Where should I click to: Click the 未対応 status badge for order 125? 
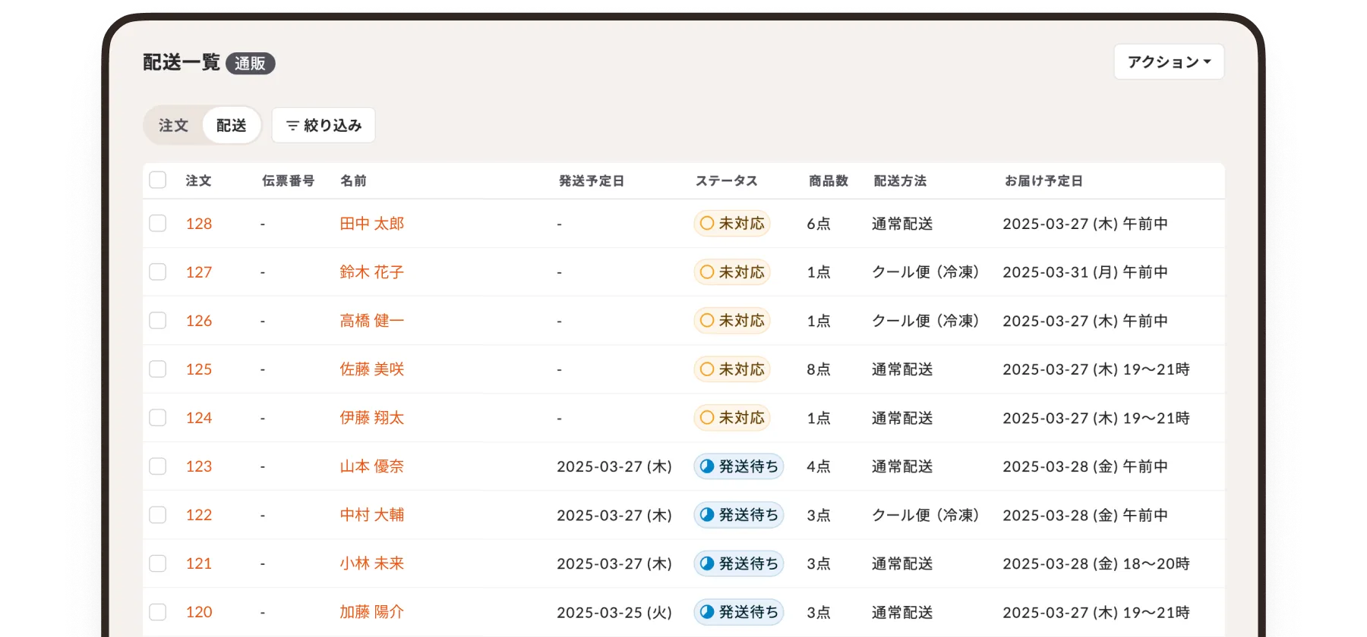pos(732,369)
